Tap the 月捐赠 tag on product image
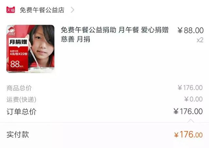Screen dimensions: 209x148 (x=18, y=42)
